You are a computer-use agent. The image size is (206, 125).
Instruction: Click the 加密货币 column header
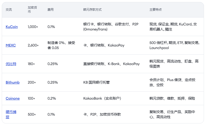click(32, 10)
